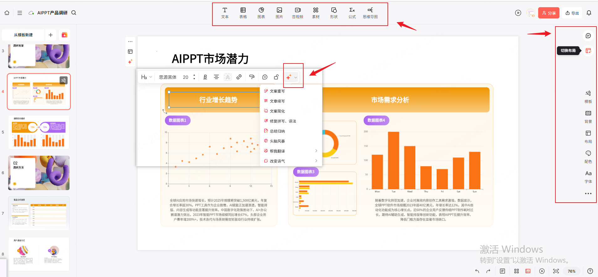Insert audio or video (音视频)
Screen dimensions: 598x277
tap(298, 13)
